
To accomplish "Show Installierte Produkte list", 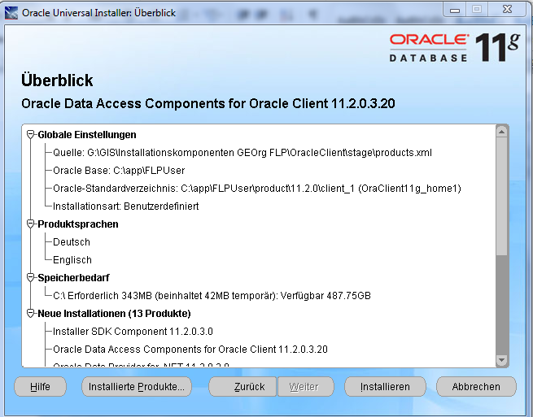I will tap(137, 386).
